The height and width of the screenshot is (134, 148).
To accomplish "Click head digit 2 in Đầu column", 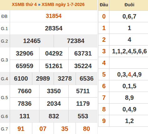I will tap(104, 40).
